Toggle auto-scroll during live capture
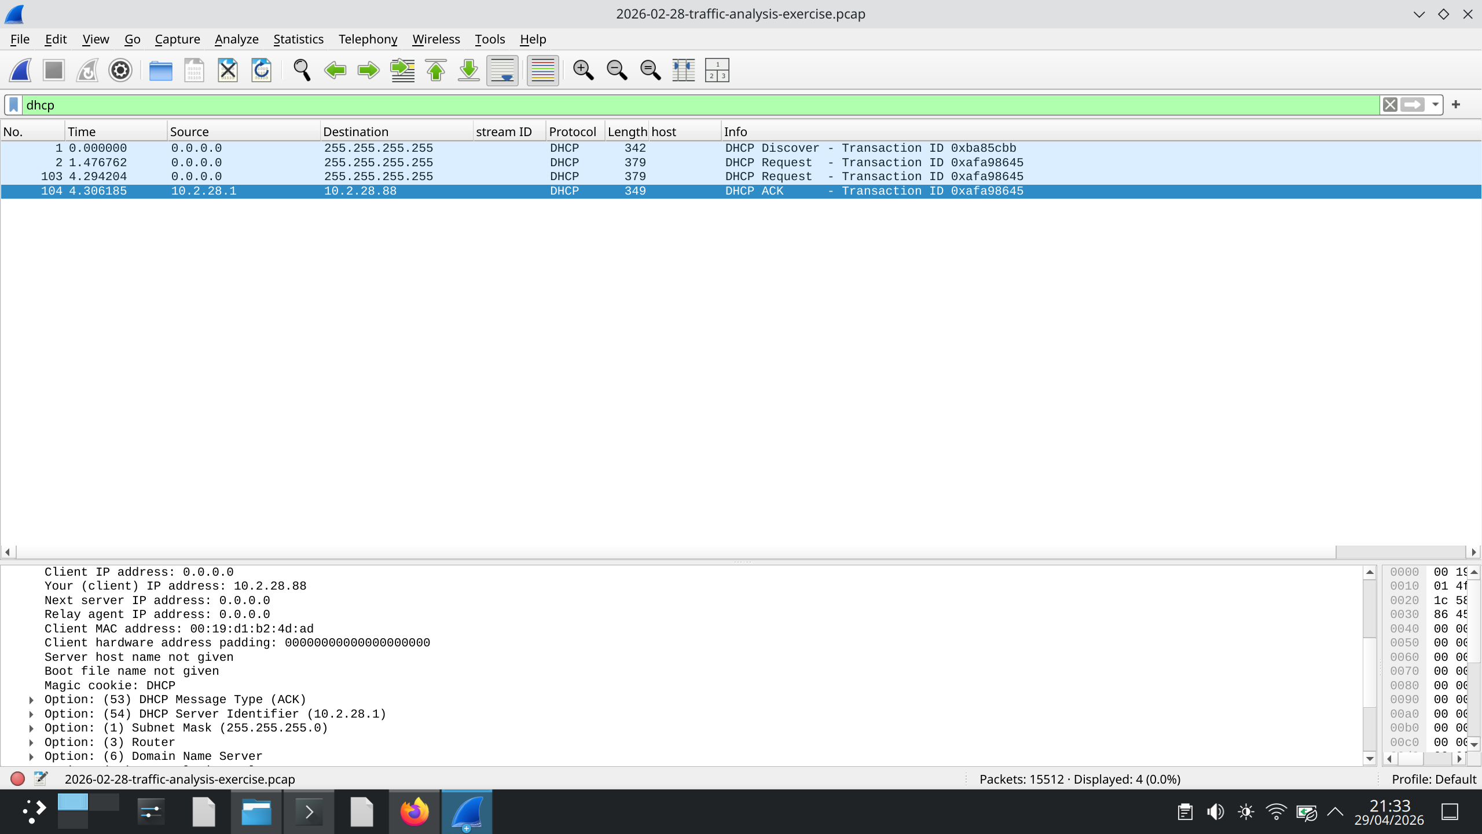 (x=502, y=71)
